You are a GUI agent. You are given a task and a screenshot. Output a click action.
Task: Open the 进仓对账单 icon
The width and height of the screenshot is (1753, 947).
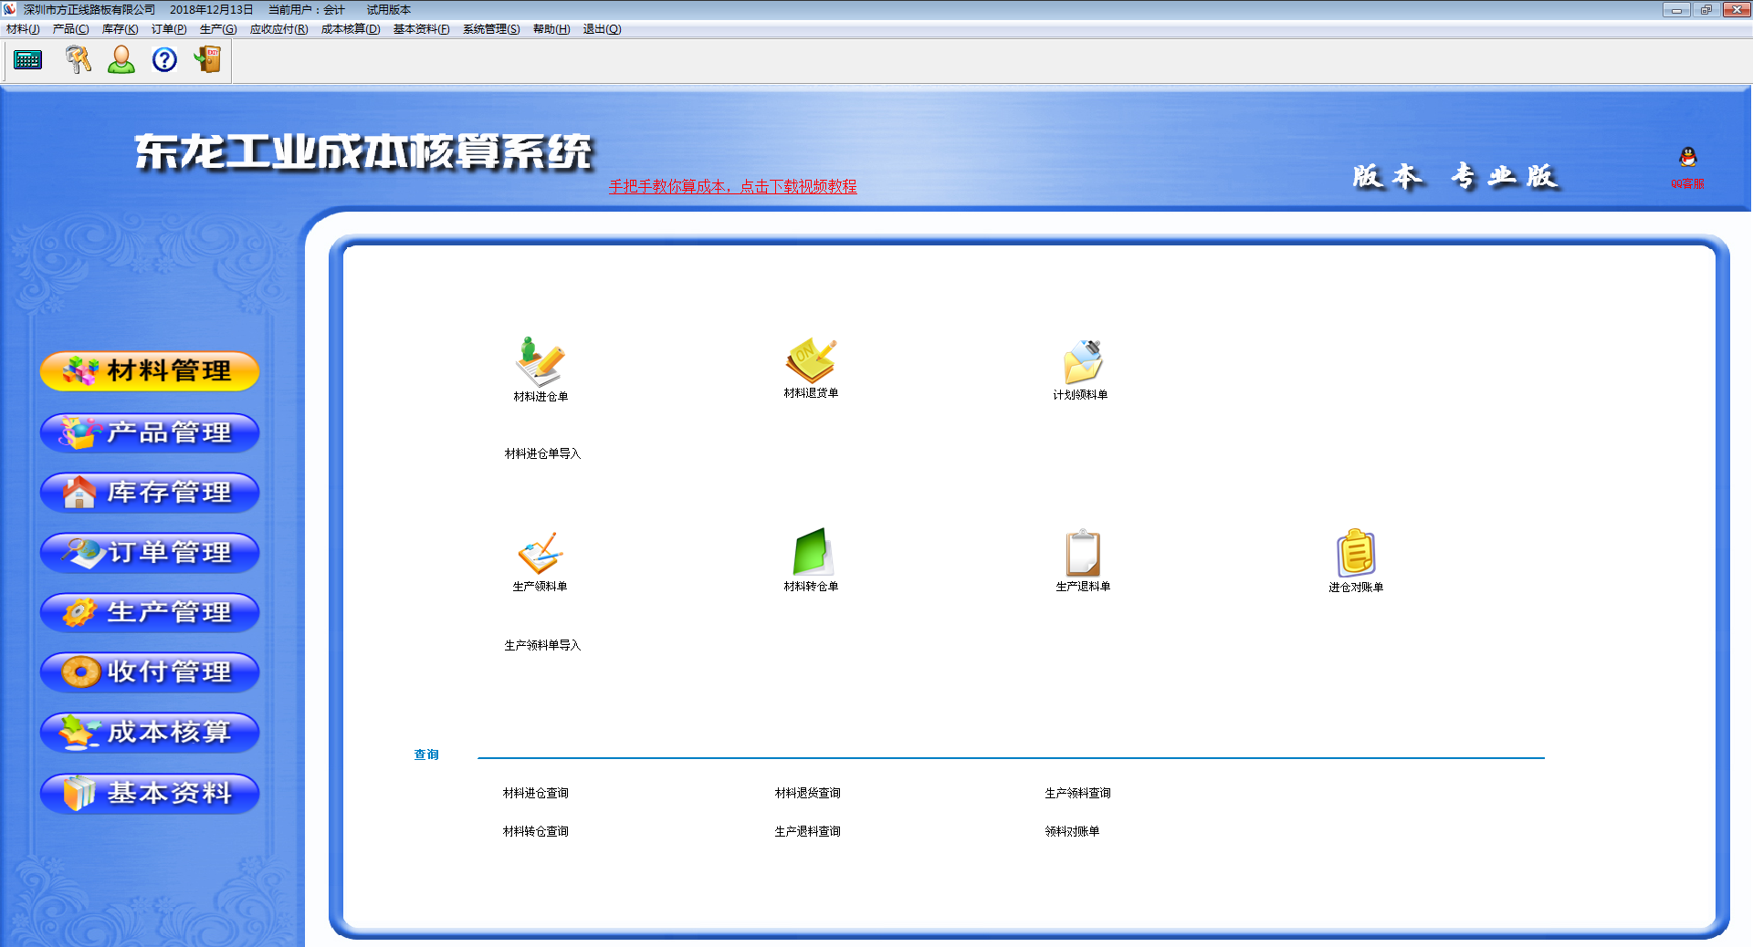point(1356,553)
